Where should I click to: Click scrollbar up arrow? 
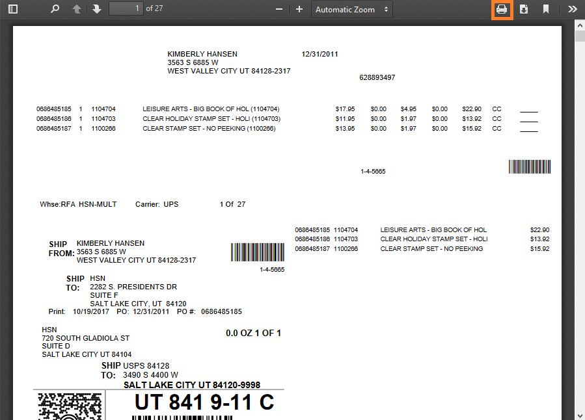click(580, 25)
